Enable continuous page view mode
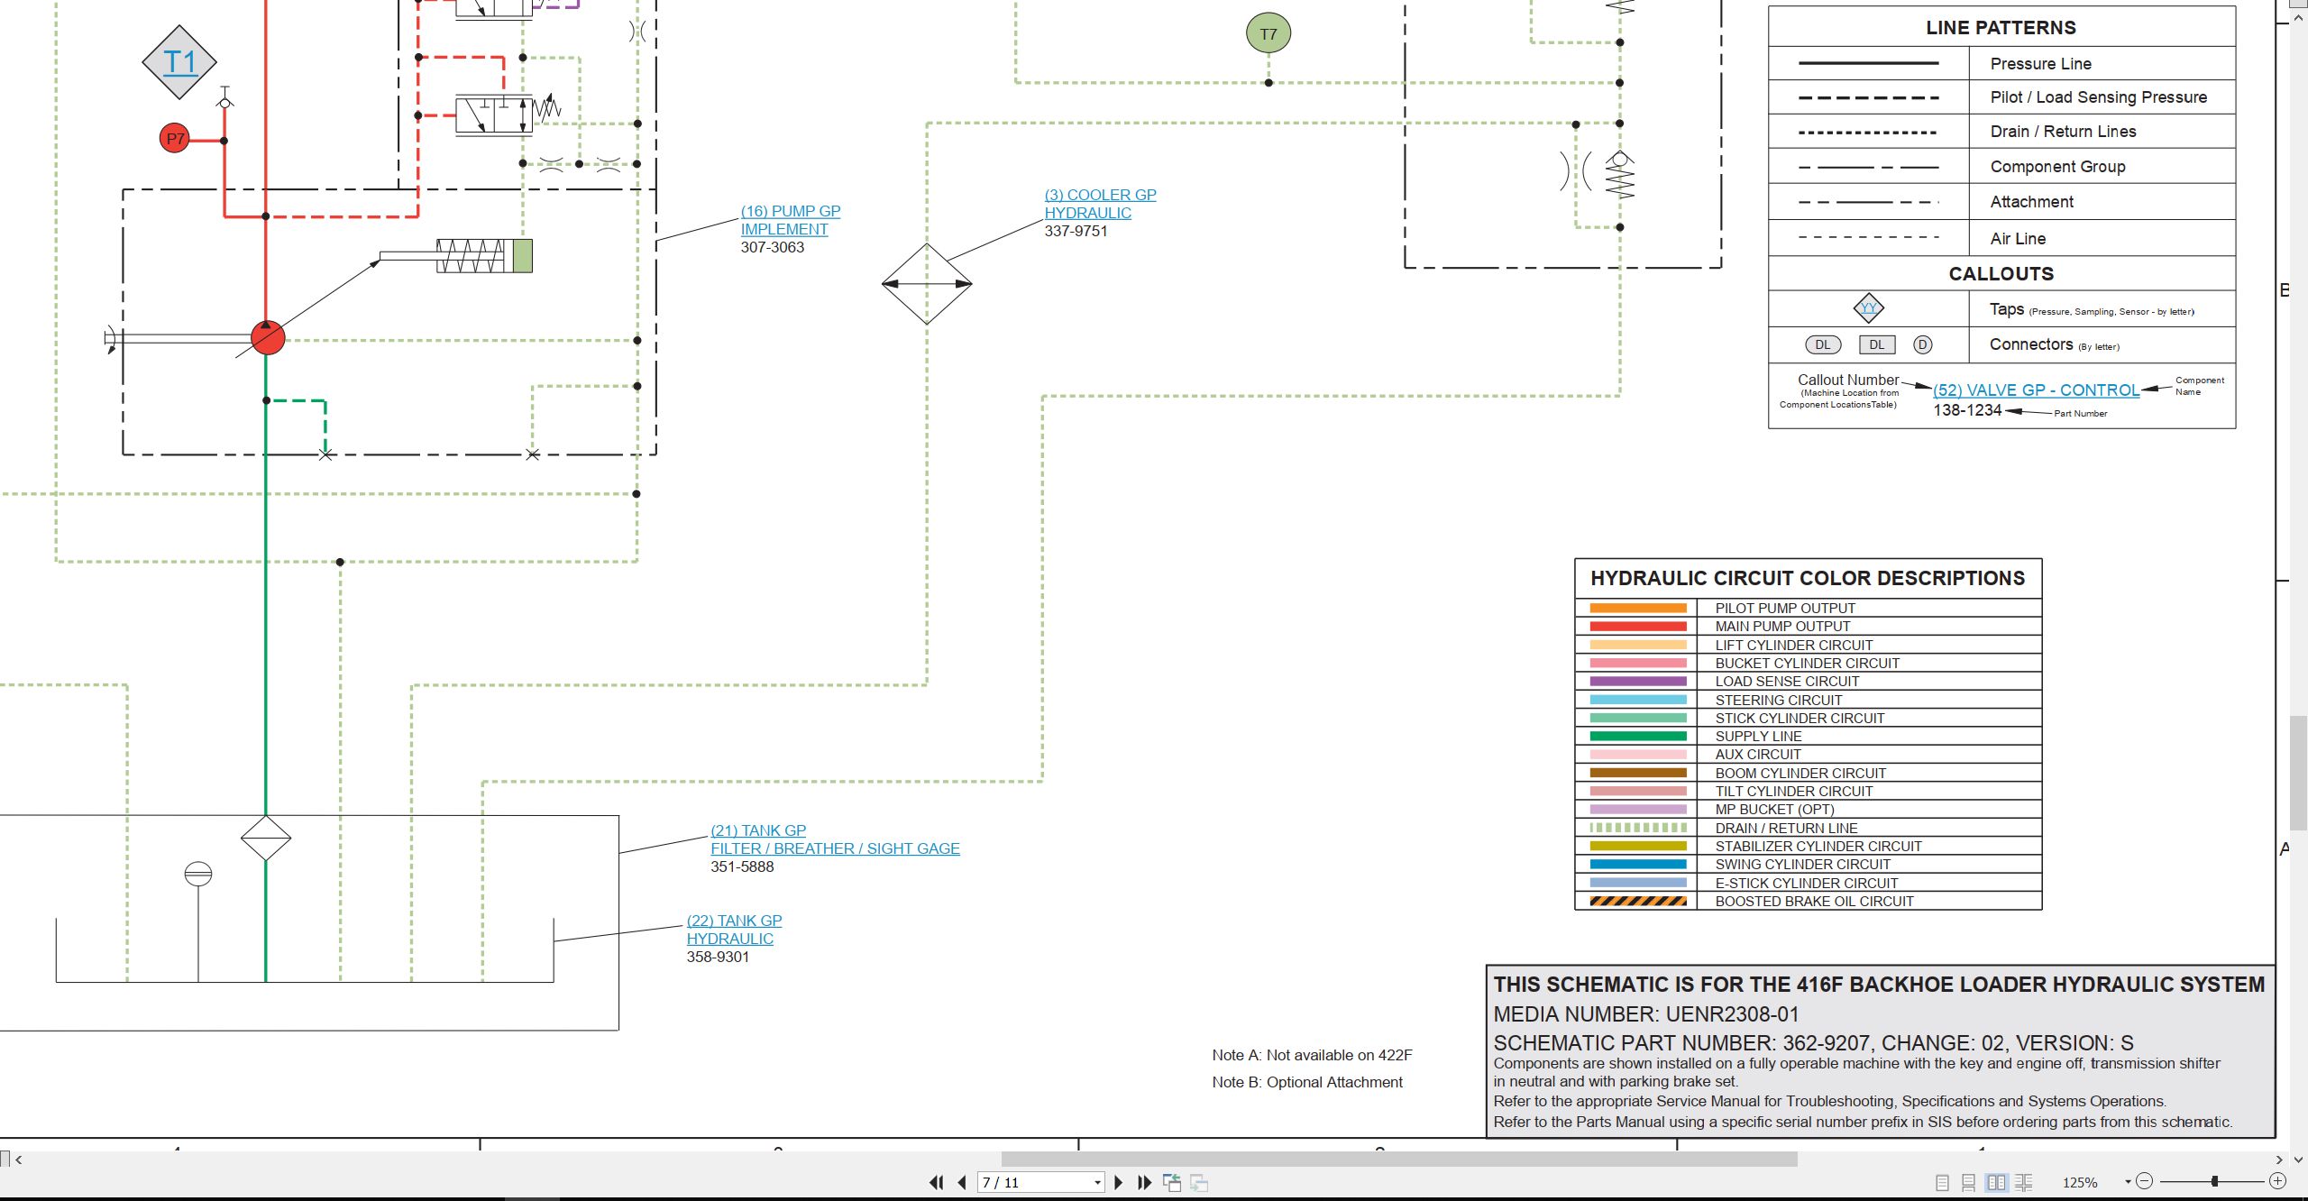This screenshot has width=2308, height=1201. (x=1969, y=1182)
